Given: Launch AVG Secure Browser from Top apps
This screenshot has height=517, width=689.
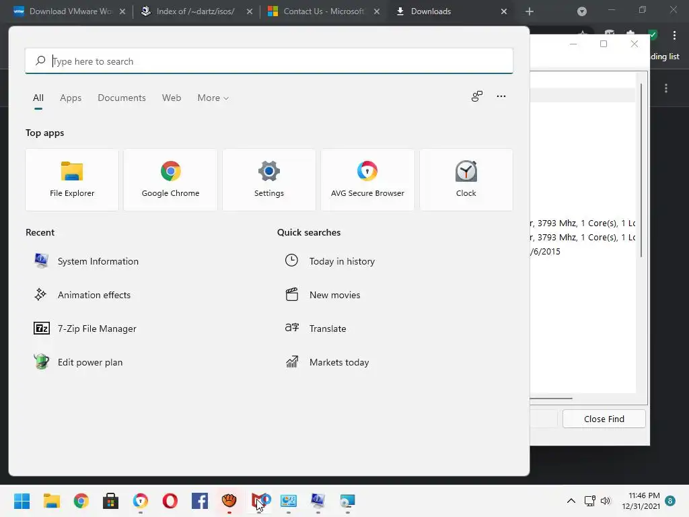Looking at the screenshot, I should coord(367,180).
